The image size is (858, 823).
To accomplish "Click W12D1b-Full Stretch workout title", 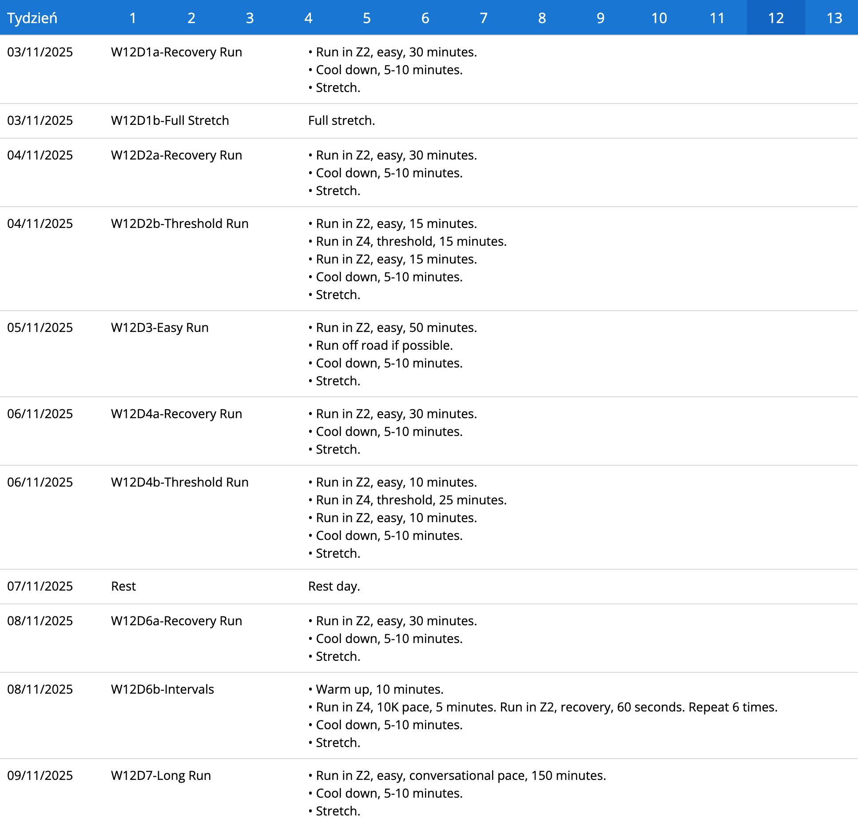I will (x=170, y=120).
